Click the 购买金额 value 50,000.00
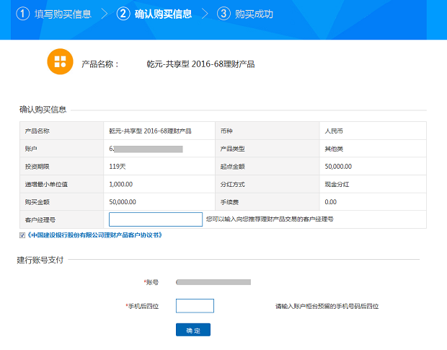This screenshot has height=350, width=447. pyautogui.click(x=123, y=202)
